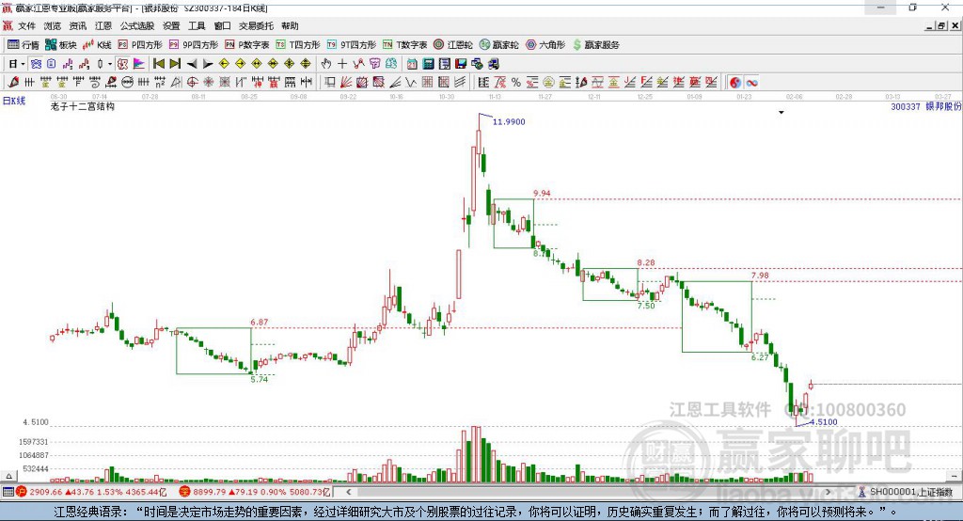Open the P四方形 tool
This screenshot has height=521, width=963.
pyautogui.click(x=140, y=45)
